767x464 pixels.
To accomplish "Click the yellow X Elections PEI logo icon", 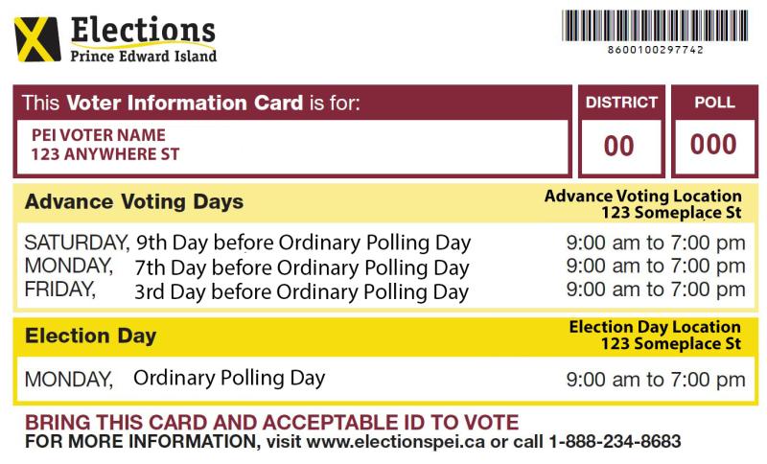I will 37,39.
